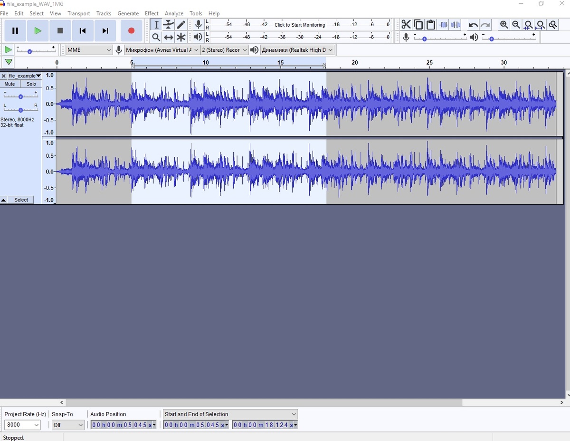Paste with the clipboard icon
570x441 pixels.
(x=431, y=25)
